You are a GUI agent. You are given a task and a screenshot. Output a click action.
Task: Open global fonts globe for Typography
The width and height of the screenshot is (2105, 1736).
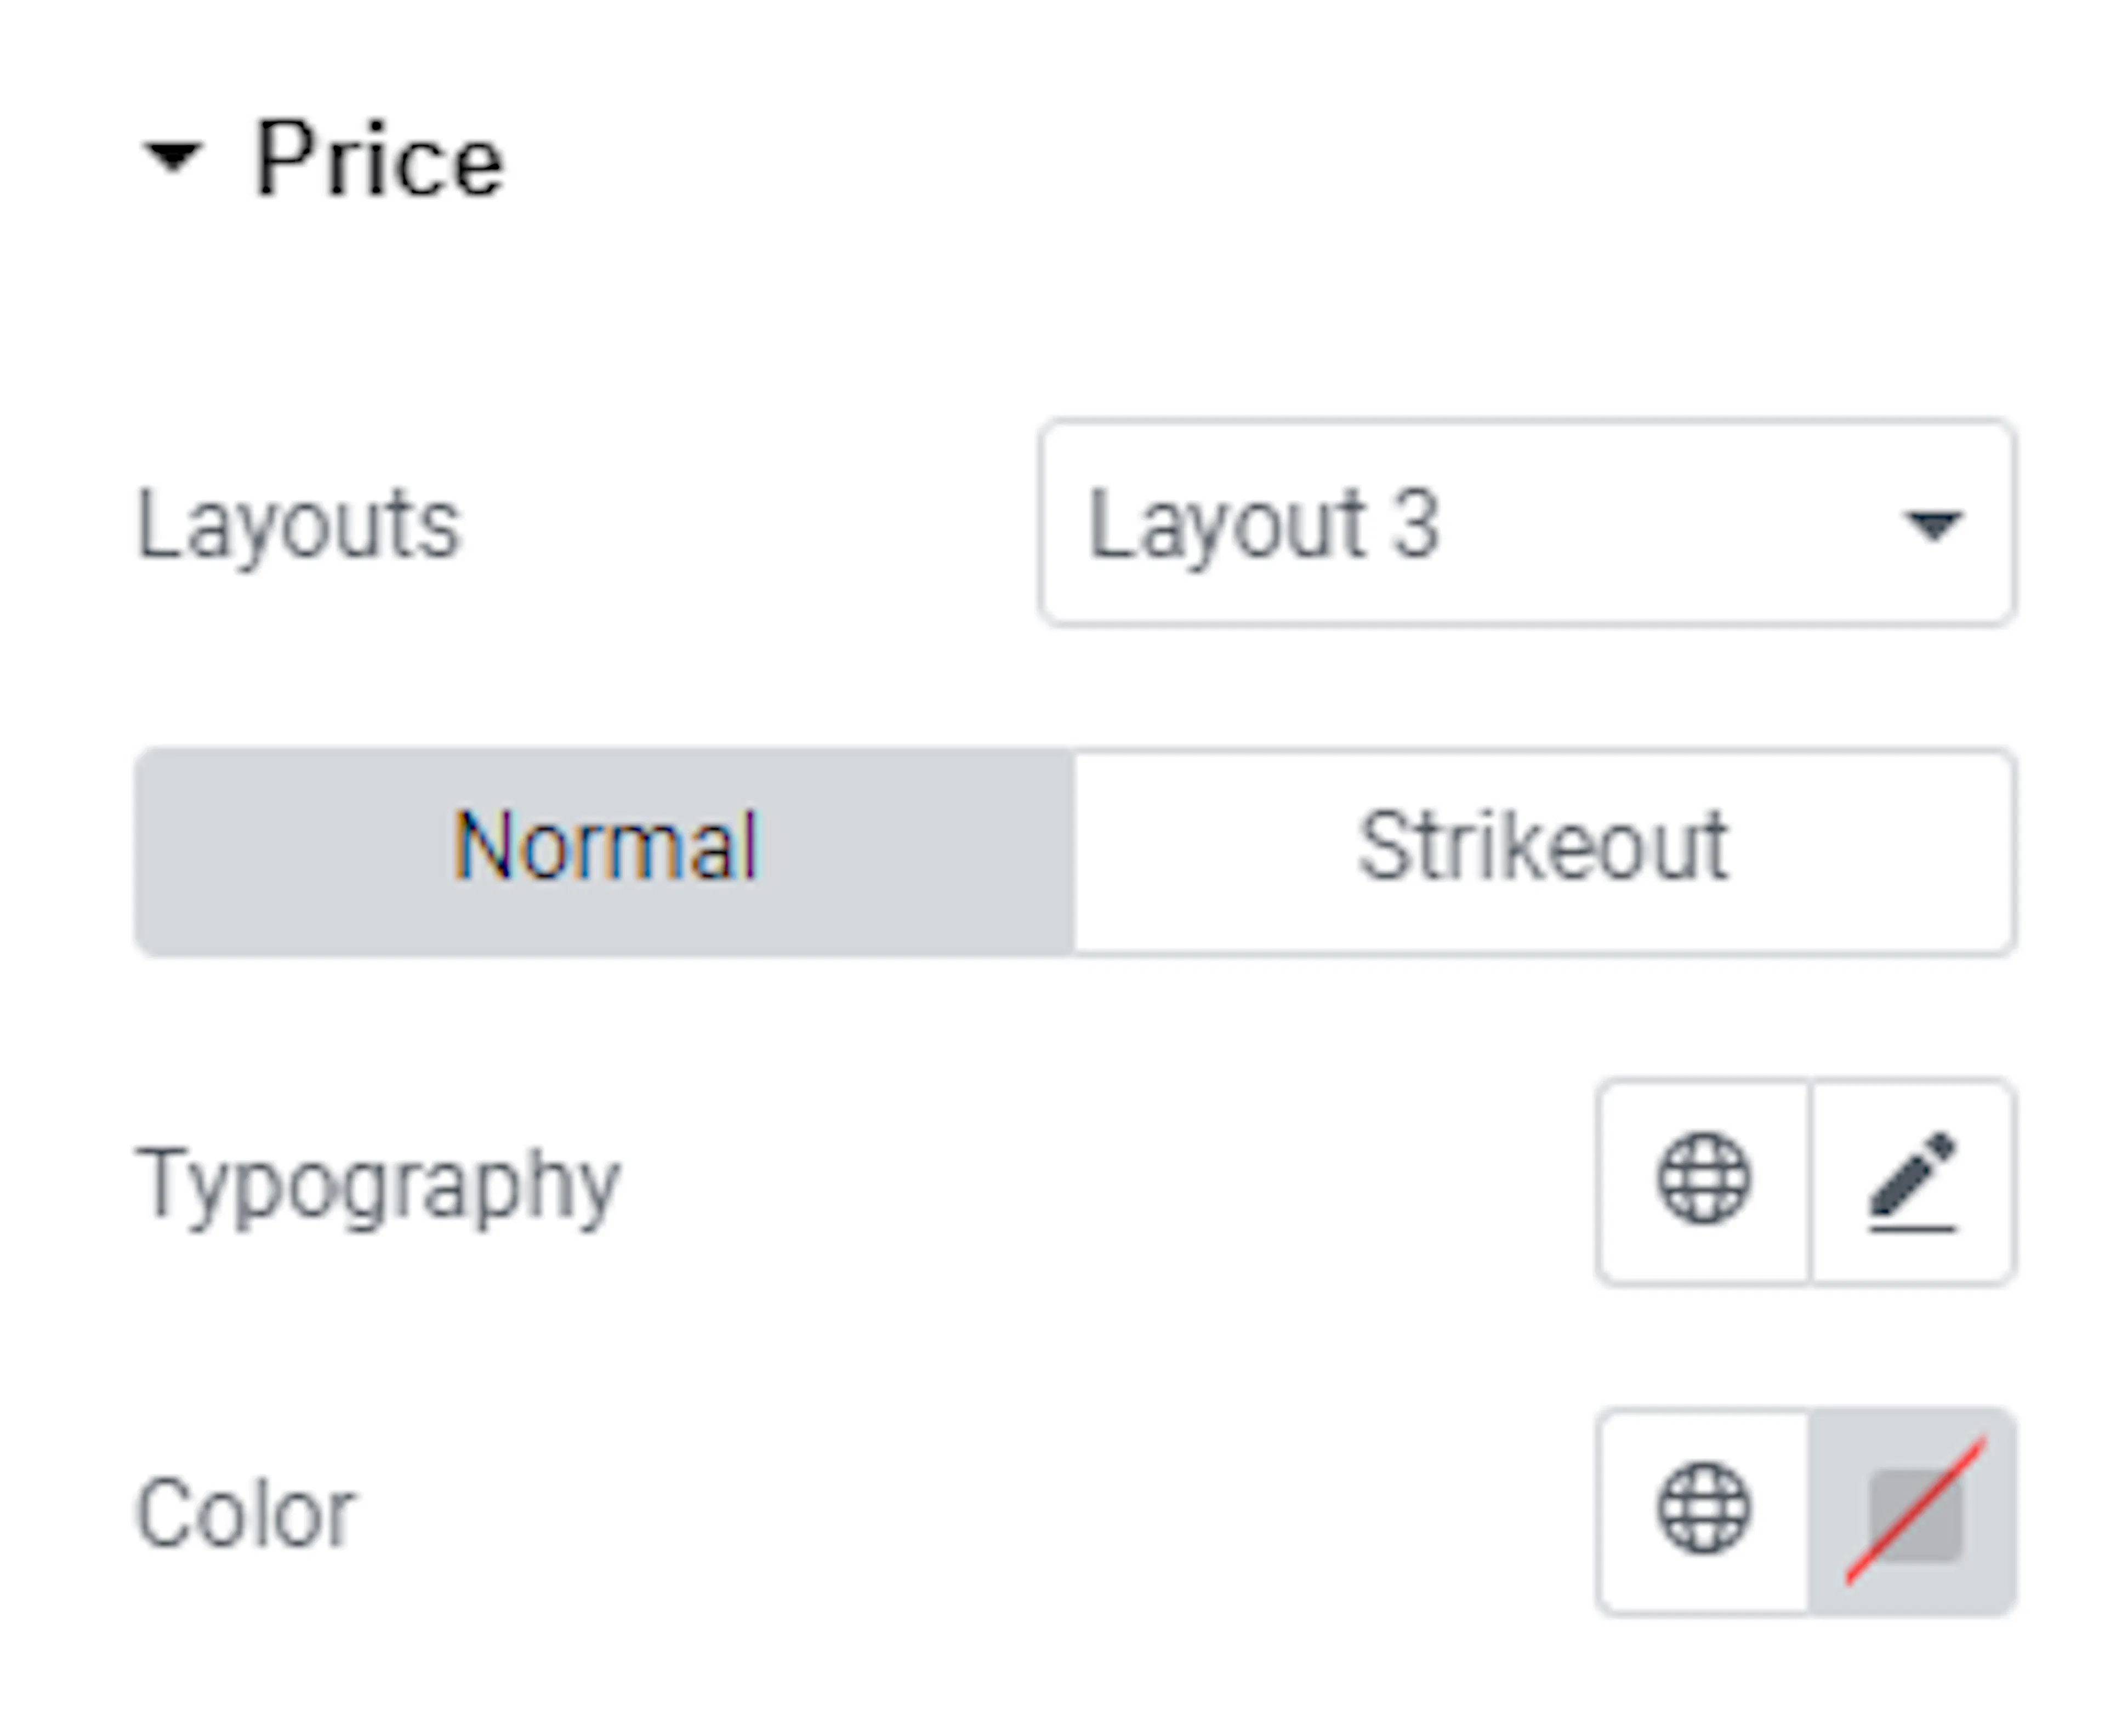coord(1704,1180)
